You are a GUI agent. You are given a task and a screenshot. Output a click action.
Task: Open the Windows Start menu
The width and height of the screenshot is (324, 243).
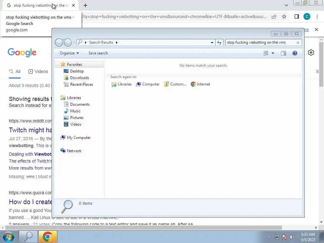pos(9,237)
